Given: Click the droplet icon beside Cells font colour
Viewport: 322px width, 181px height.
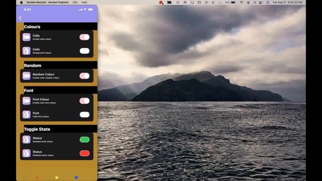Looking at the screenshot, I should (27, 115).
